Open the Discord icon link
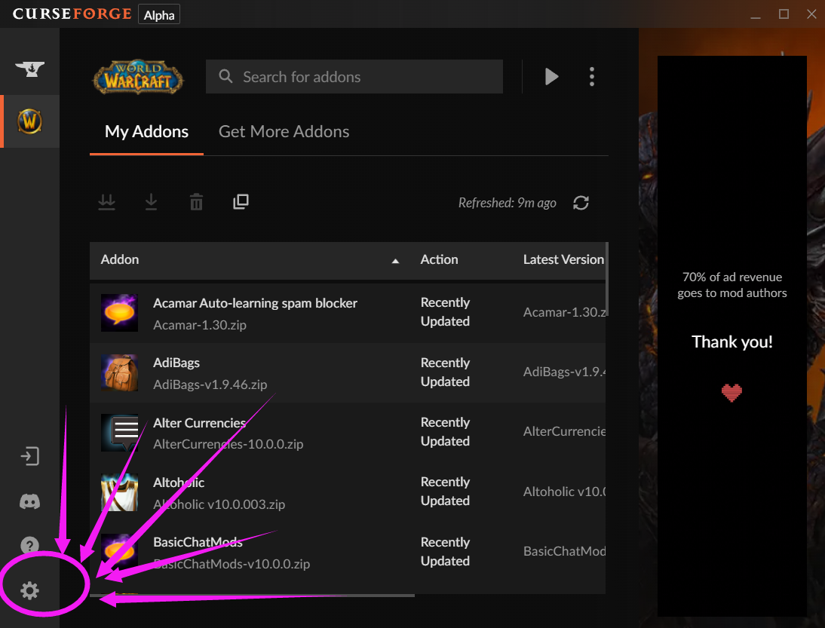 [29, 502]
